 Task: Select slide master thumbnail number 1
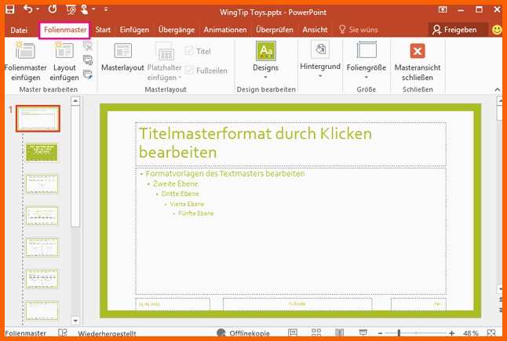(38, 118)
